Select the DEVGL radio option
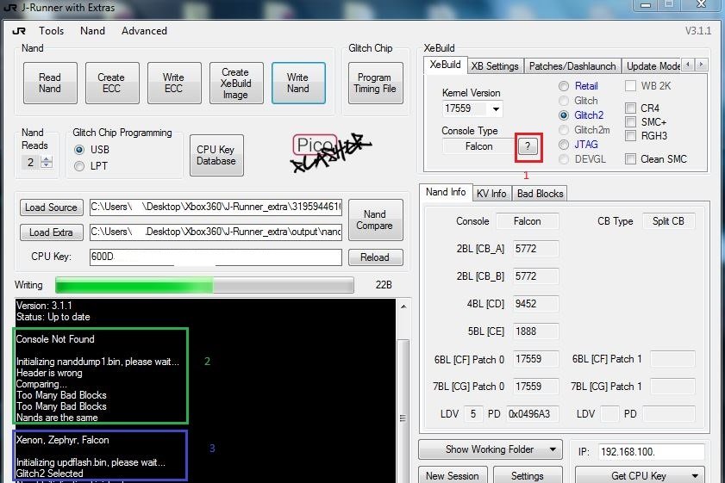Viewport: 725px width, 483px height. (582, 159)
